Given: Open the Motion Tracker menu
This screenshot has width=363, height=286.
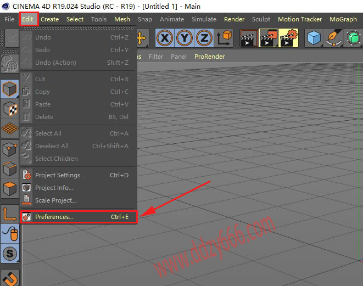Looking at the screenshot, I should (x=300, y=19).
